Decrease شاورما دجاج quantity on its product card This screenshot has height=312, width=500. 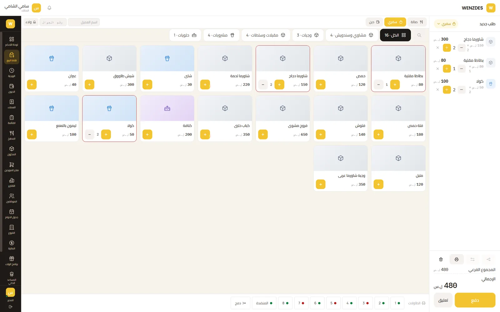pos(263,85)
